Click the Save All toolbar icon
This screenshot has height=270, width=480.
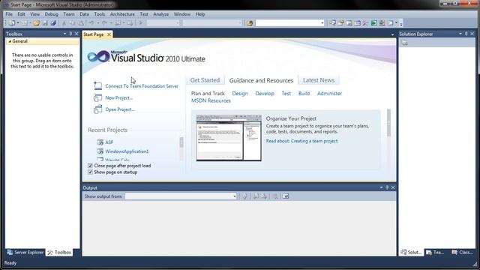tap(53, 23)
